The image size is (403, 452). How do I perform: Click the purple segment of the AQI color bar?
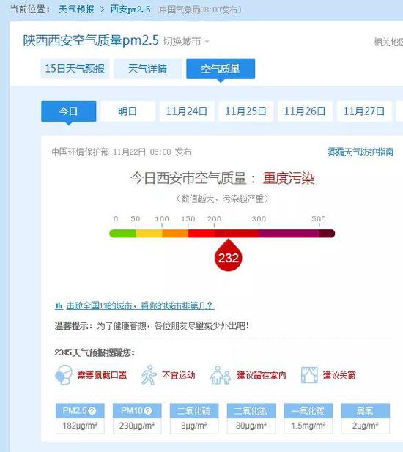pos(289,234)
